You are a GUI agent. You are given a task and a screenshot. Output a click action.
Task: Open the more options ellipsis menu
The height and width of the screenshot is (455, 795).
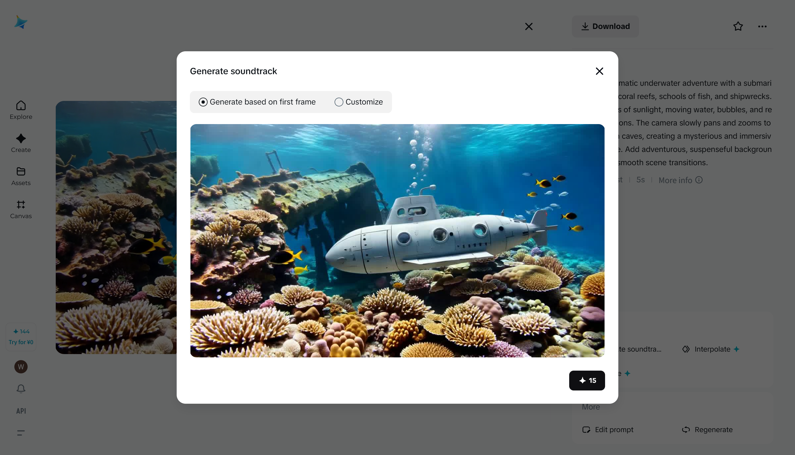pos(762,26)
